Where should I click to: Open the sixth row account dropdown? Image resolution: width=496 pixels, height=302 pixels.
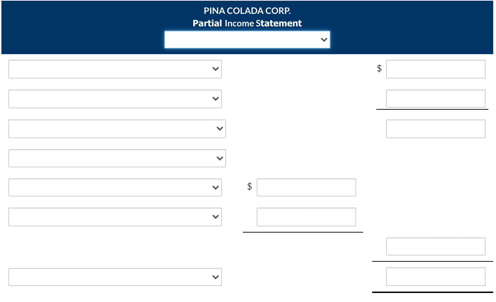[115, 217]
